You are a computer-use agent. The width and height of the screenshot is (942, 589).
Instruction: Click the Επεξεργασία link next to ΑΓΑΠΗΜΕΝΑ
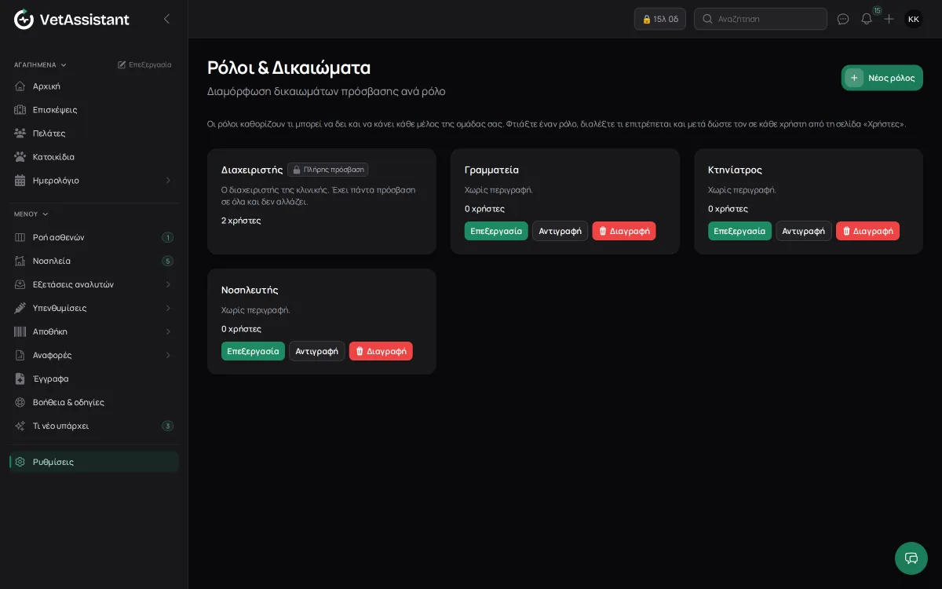(x=144, y=64)
